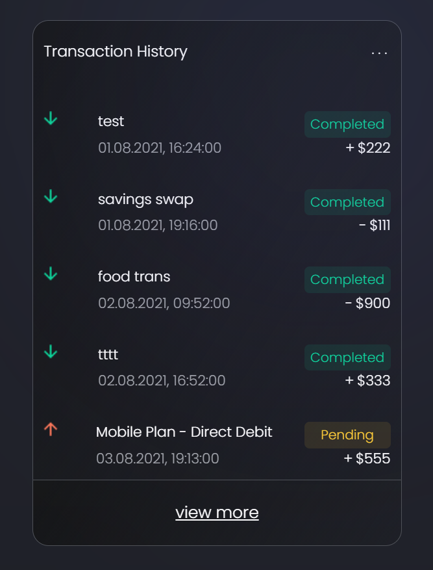This screenshot has width=433, height=570.
Task: Select the food trans transaction title
Action: point(134,277)
